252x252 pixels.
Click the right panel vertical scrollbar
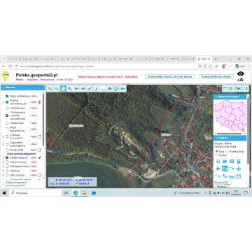click(247, 131)
